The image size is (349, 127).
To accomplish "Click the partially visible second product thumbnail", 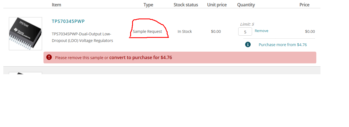I will pyautogui.click(x=25, y=73).
